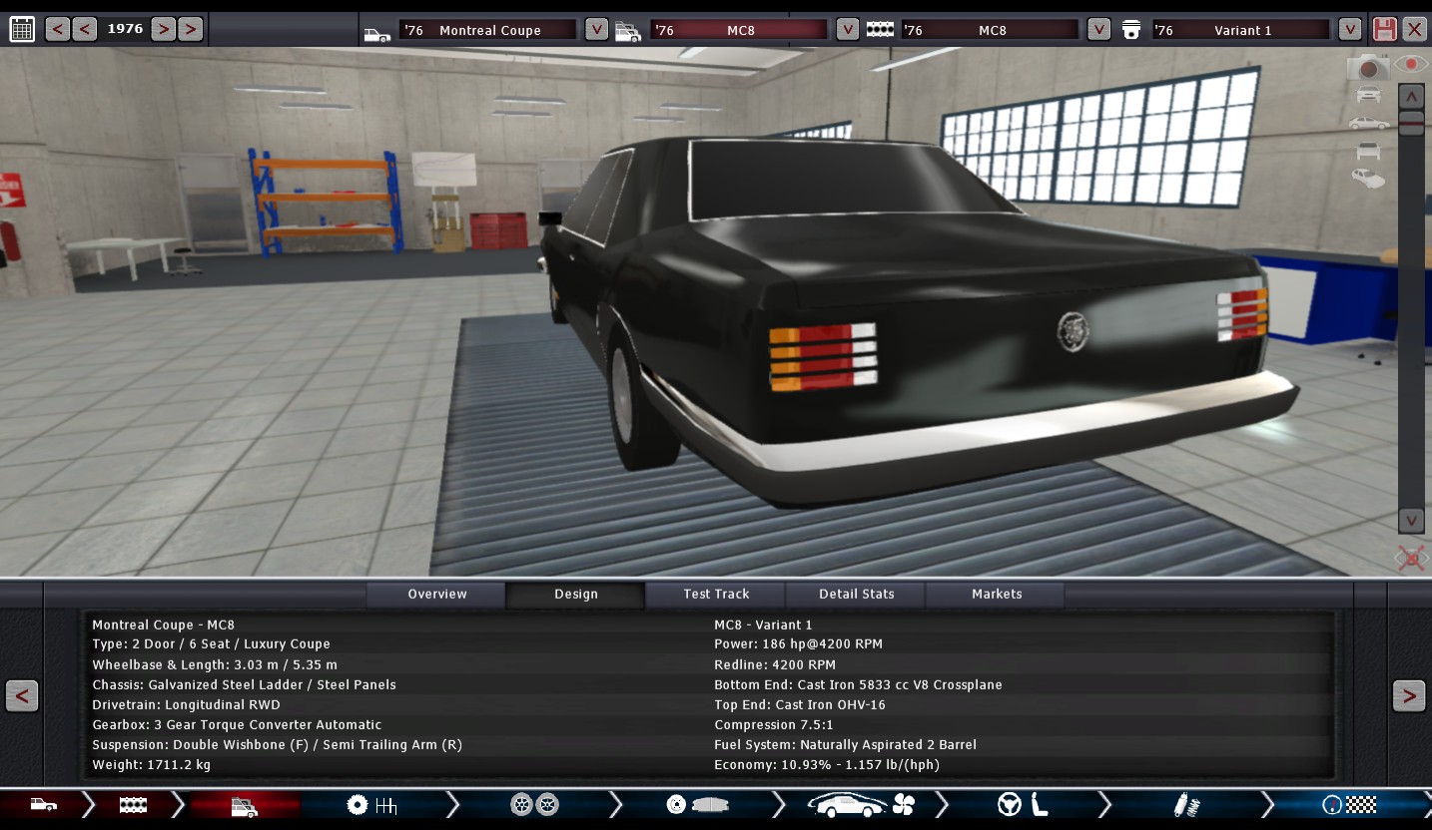This screenshot has height=830, width=1432.
Task: Switch to the Overview tab
Action: pyautogui.click(x=436, y=595)
